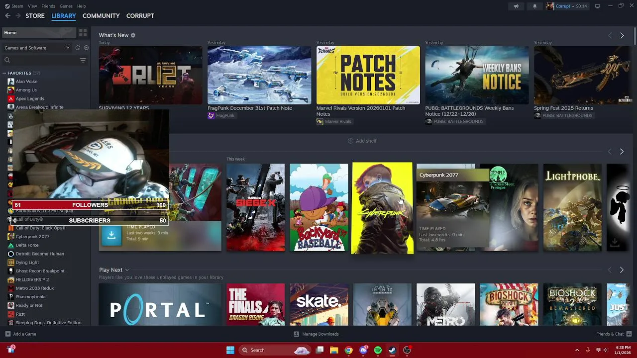The width and height of the screenshot is (637, 358).
Task: Click the Windows Start button
Action: coord(230,350)
